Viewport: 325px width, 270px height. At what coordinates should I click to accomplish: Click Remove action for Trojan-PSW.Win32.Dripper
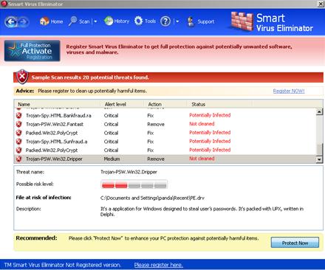click(x=156, y=159)
